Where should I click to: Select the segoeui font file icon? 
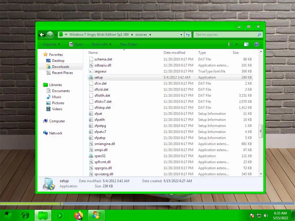pyautogui.click(x=91, y=71)
